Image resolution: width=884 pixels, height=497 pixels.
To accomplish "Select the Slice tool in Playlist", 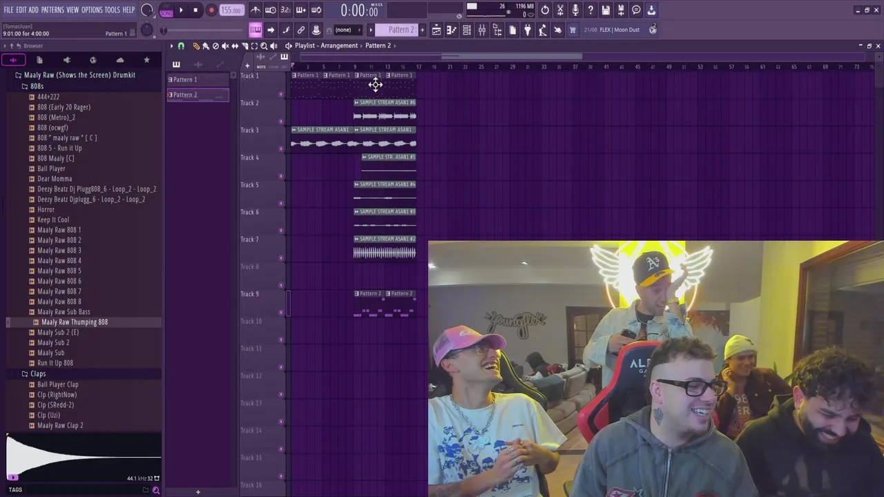I will tap(244, 46).
